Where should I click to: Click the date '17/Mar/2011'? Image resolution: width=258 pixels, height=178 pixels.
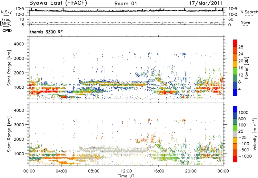point(206,3)
